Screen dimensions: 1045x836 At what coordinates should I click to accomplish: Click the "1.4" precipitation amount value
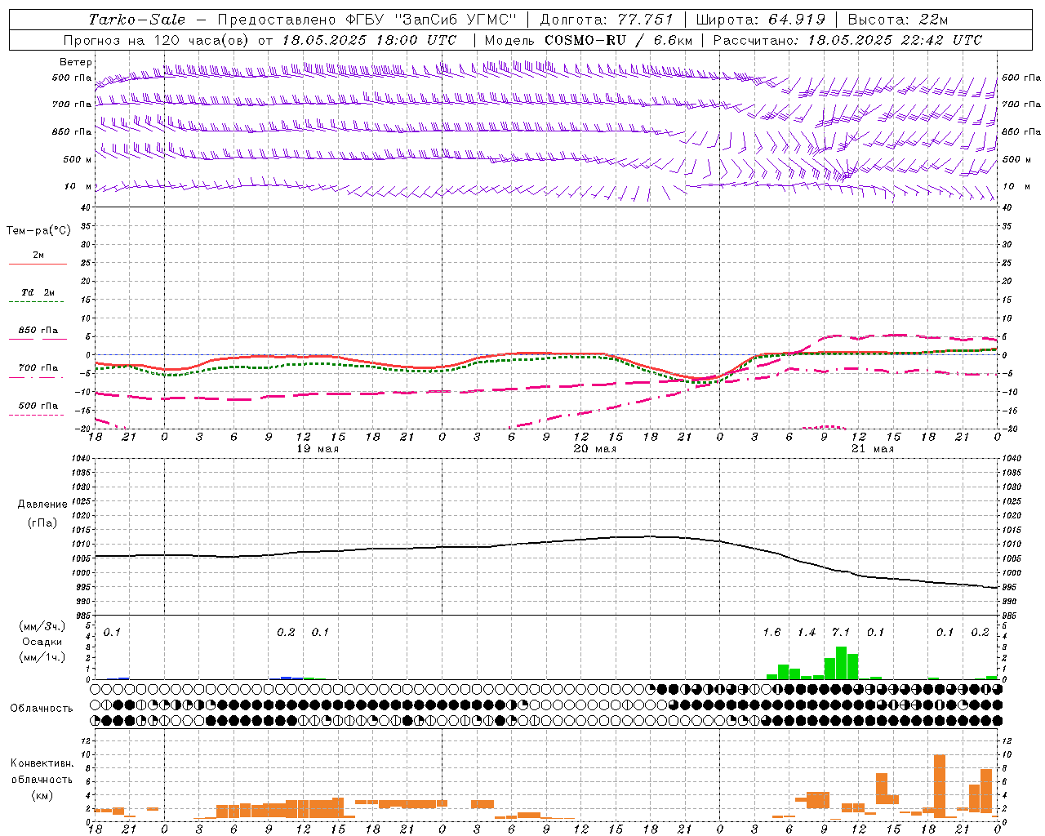806,632
